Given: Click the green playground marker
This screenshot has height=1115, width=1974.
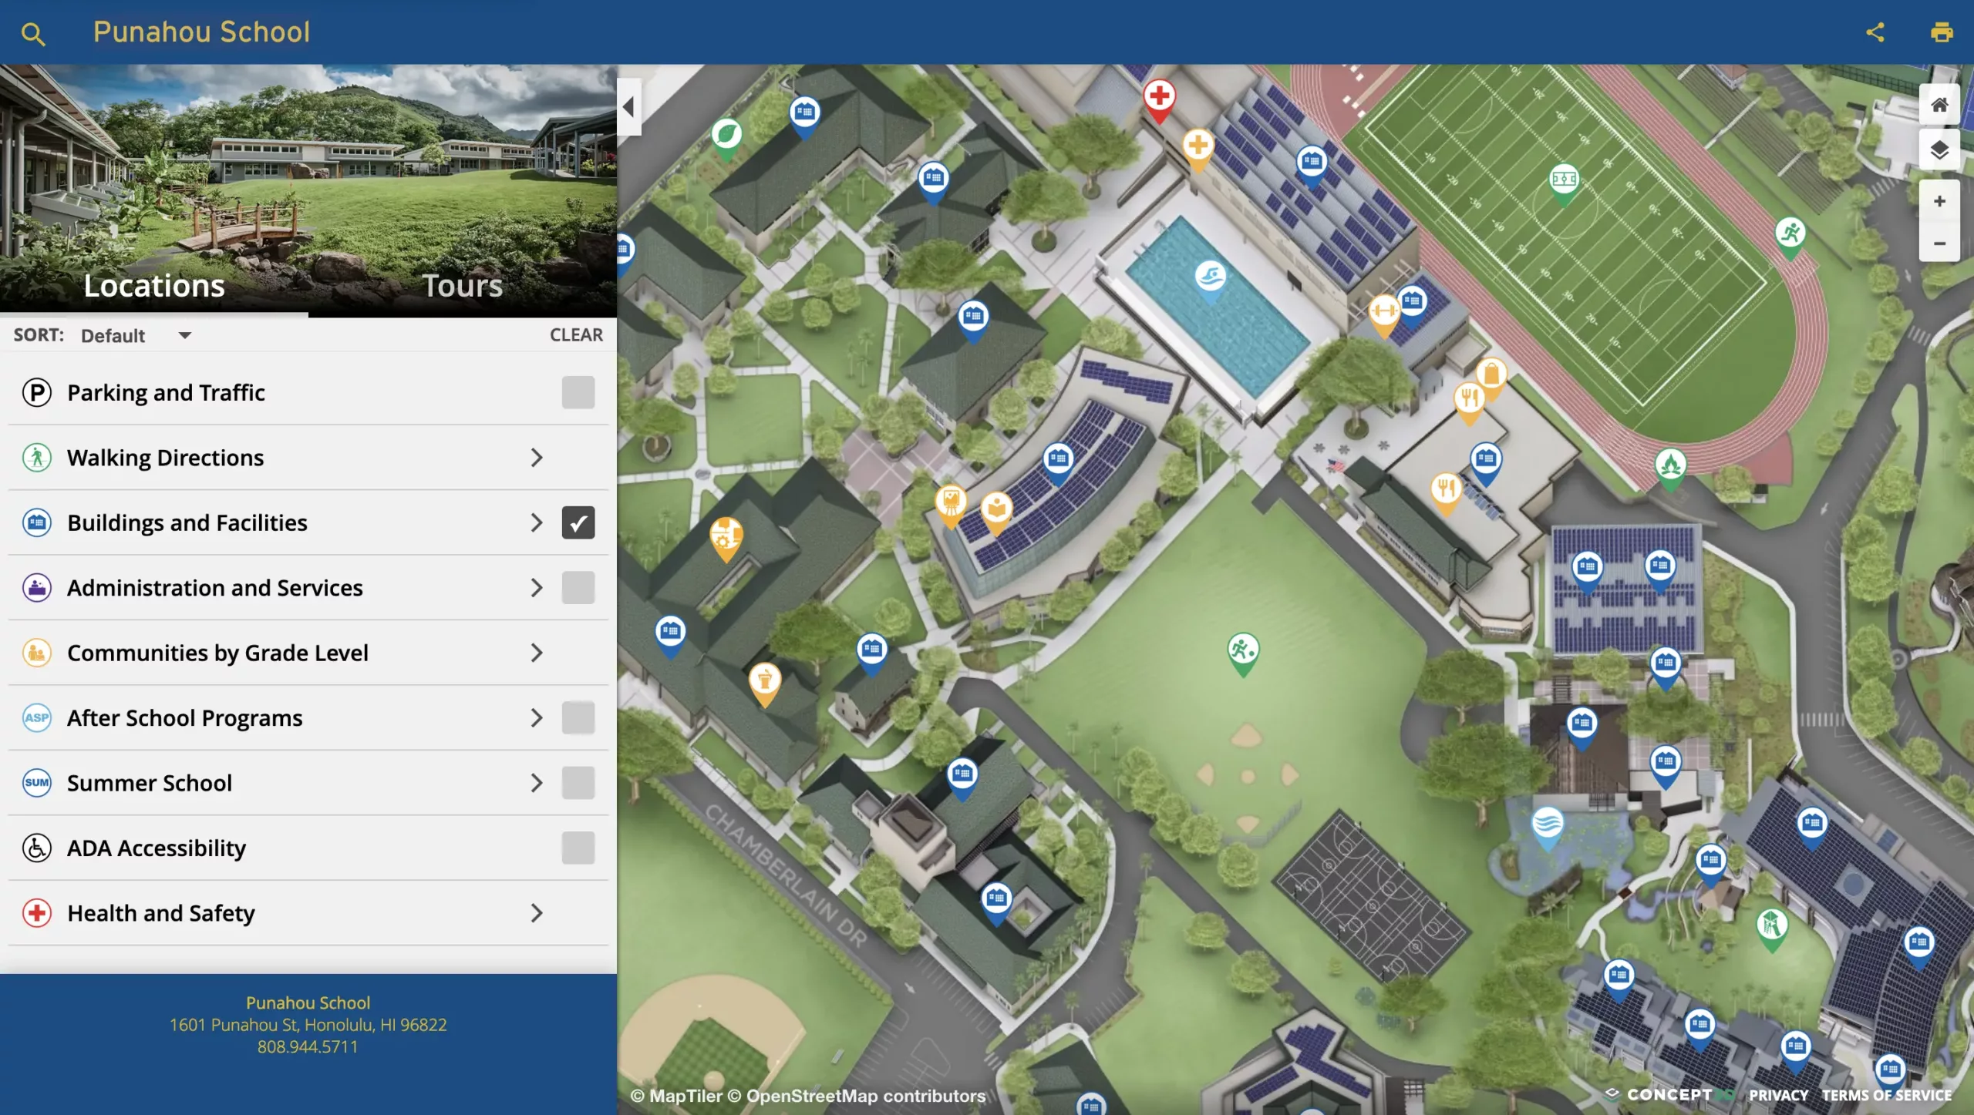Looking at the screenshot, I should [x=1772, y=929].
